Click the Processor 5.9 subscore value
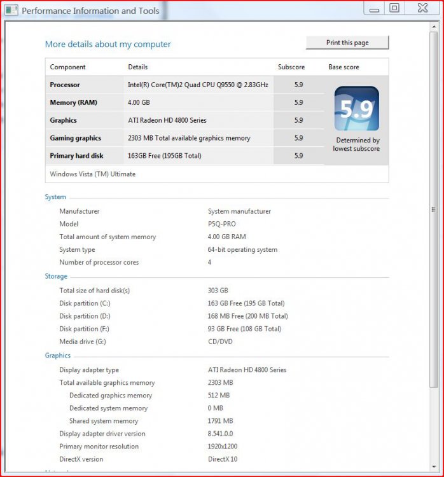 point(298,85)
